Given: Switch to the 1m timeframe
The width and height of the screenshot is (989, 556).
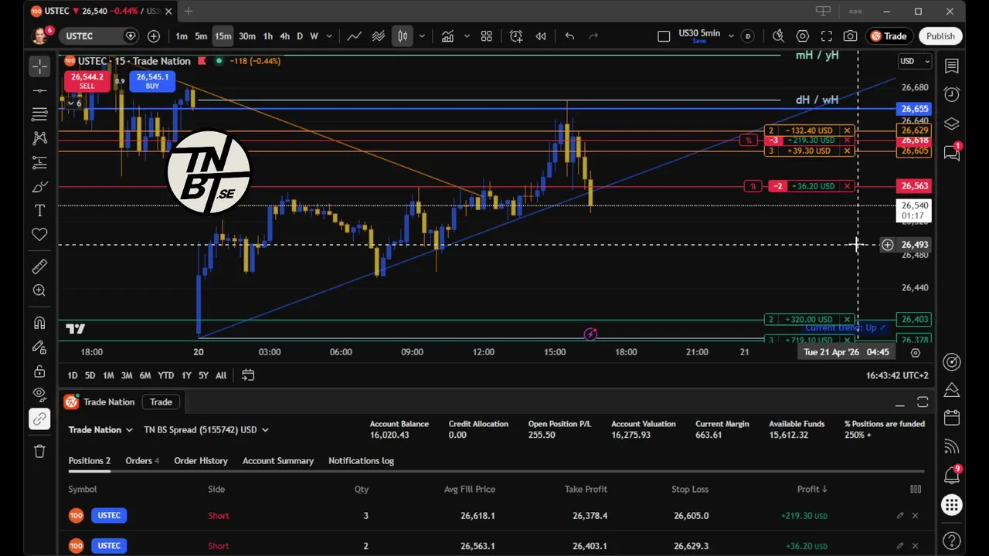Looking at the screenshot, I should point(181,36).
